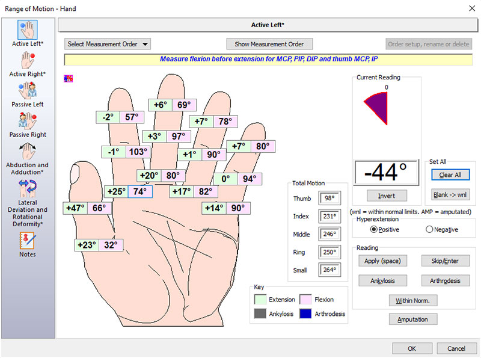Click the Invert button

(x=386, y=196)
